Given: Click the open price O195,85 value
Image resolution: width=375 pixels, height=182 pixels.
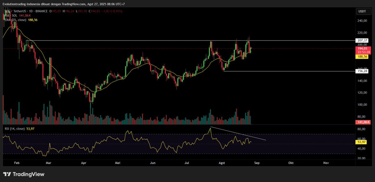Looking at the screenshot, I should (55, 11).
